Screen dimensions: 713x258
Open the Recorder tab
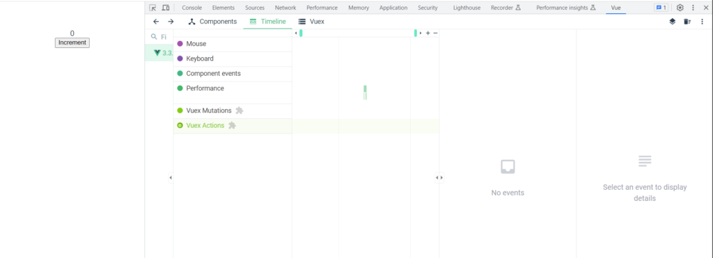[x=506, y=8]
